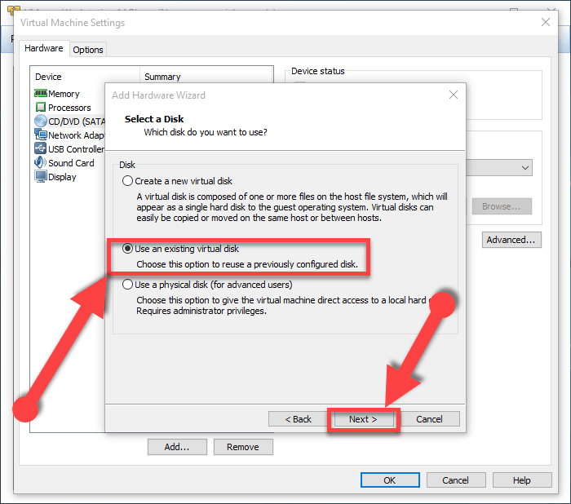571x504 pixels.
Task: Select Use a physical disk option
Action: point(127,285)
